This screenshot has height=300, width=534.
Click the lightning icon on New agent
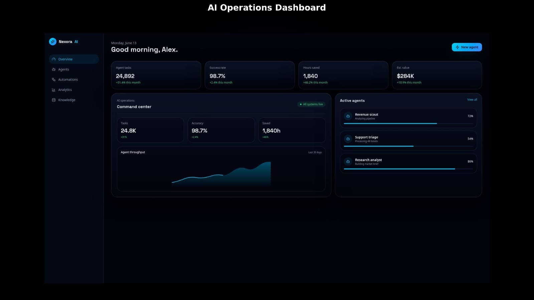click(x=458, y=47)
